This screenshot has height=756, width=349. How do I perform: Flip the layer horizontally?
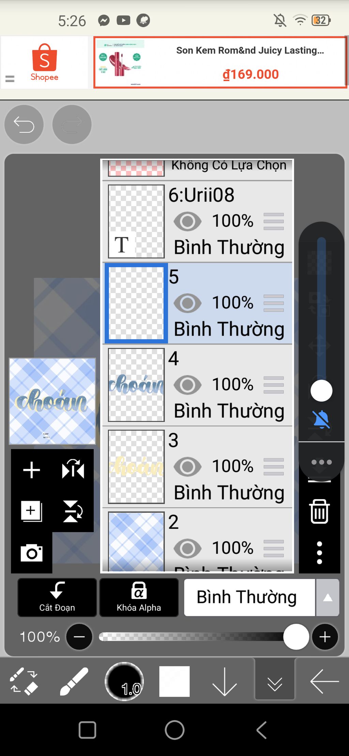pyautogui.click(x=73, y=470)
